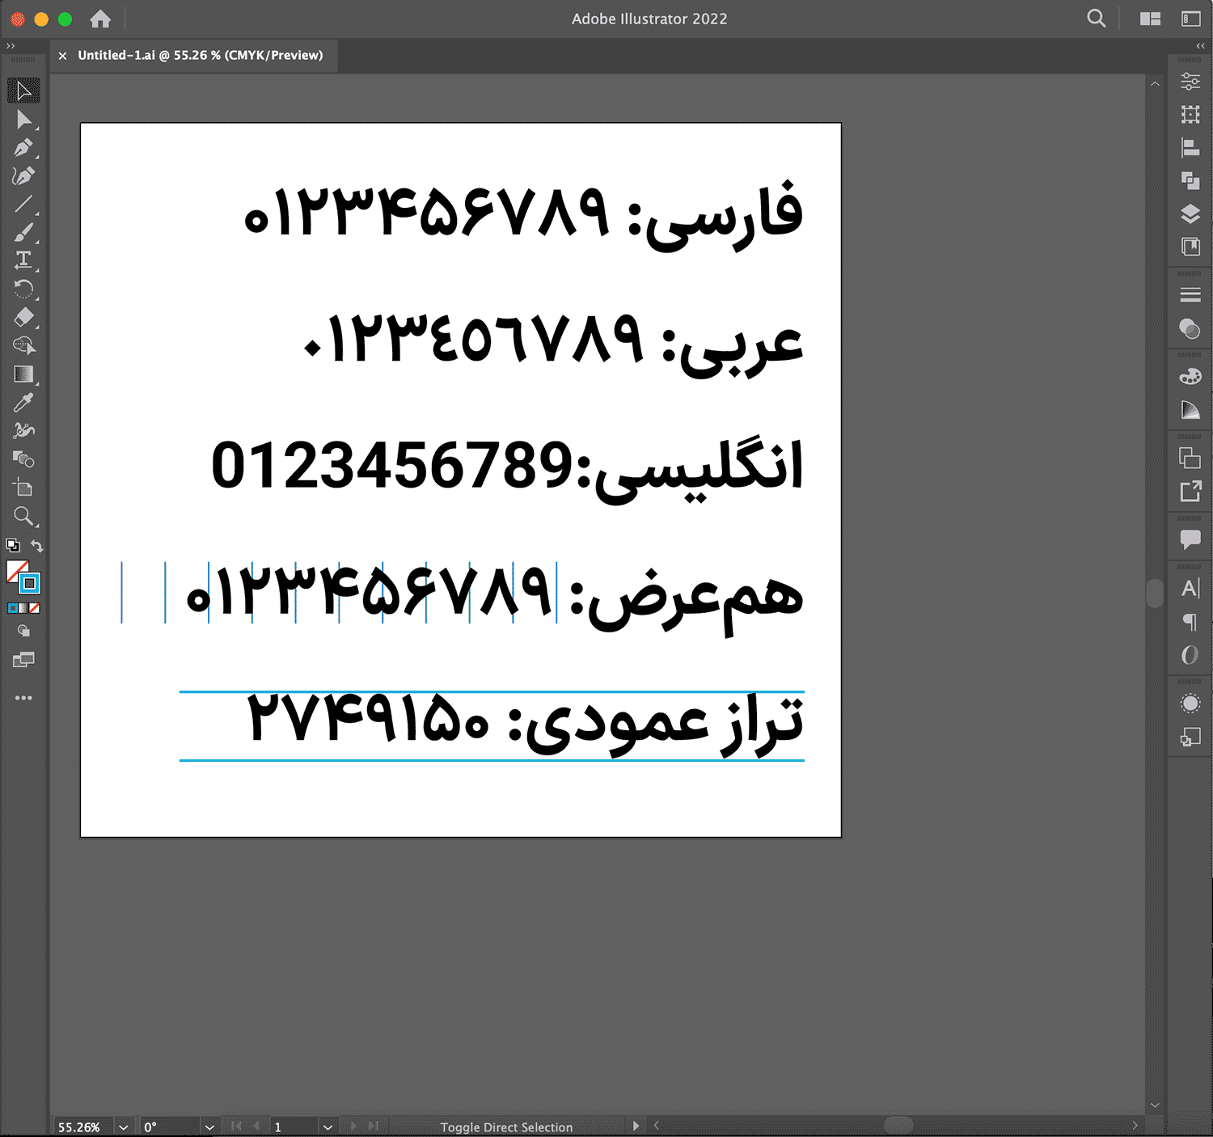Screen dimensions: 1213x1137
Task: Set paint mode to Color
Action: [x=13, y=608]
